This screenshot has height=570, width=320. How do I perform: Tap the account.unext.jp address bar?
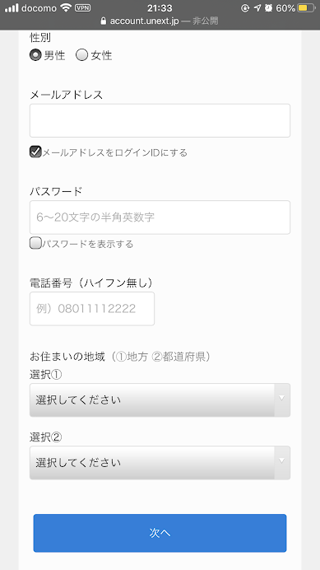(x=160, y=21)
